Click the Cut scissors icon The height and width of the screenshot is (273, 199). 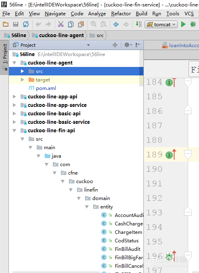(61, 24)
